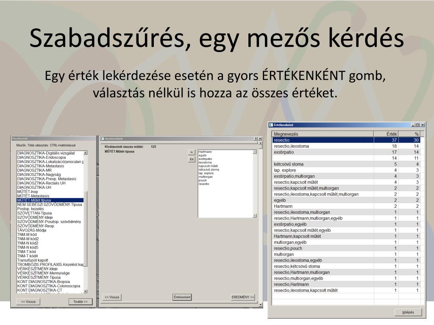Select 'resectio,ileostoma' row in Értékenként table

[346, 146]
